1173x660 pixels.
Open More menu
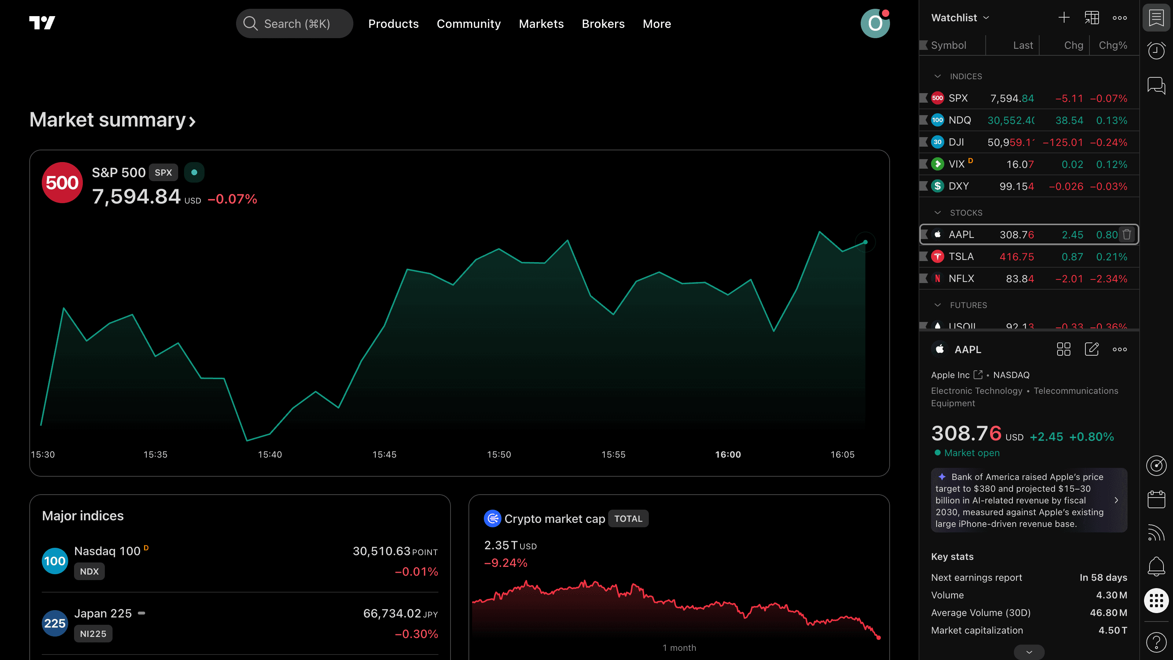657,24
